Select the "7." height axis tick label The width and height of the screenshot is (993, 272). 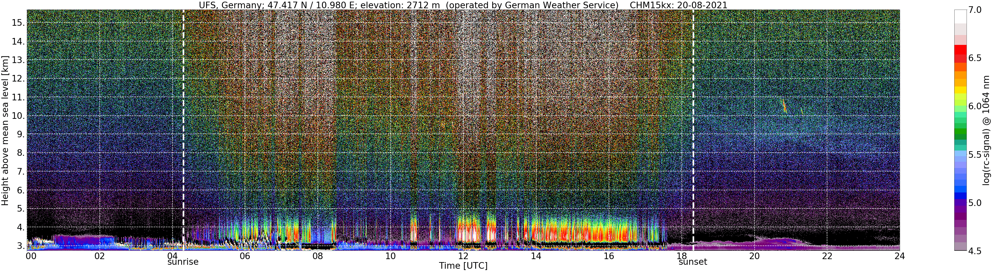[20, 171]
